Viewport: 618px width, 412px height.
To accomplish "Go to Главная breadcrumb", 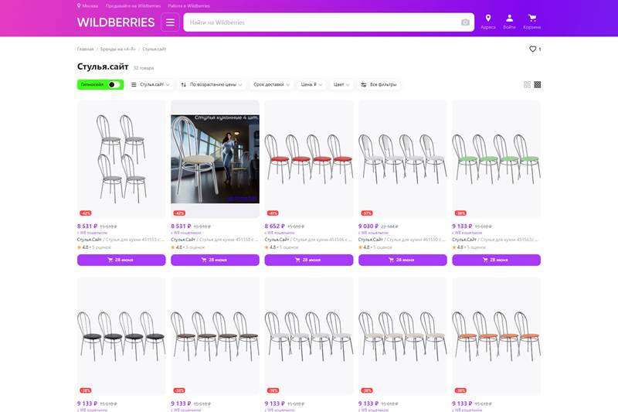I will (86, 49).
